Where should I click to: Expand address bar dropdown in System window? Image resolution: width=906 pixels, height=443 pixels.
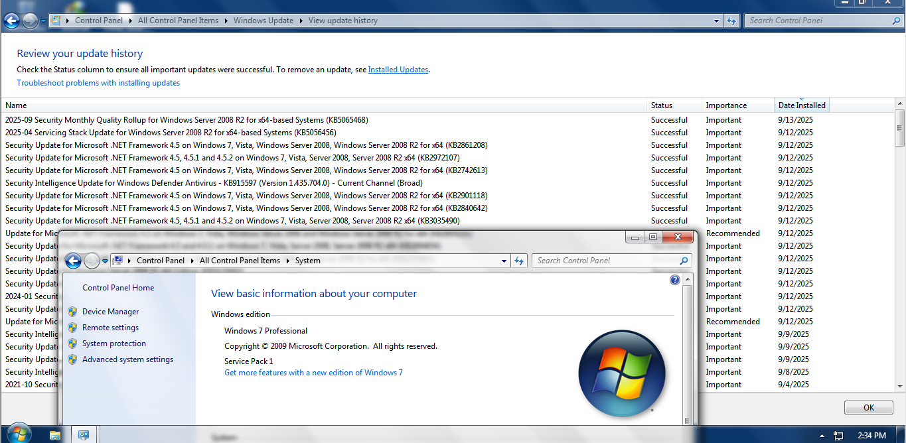[x=504, y=261]
